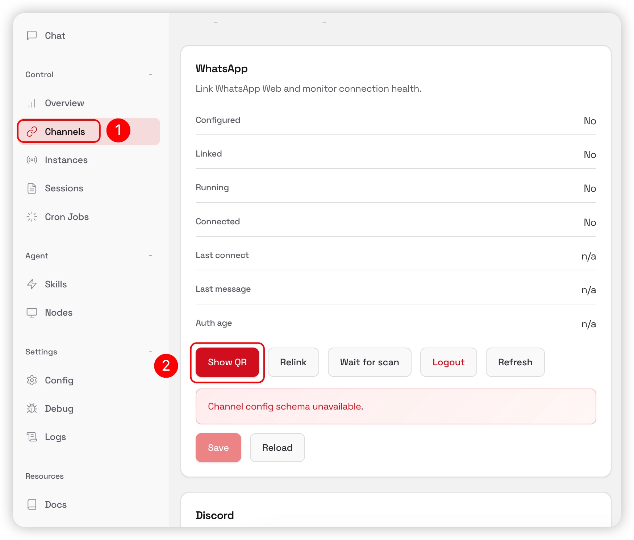Click the WhatsApp card heading
Viewport: 634px width, 540px height.
pyautogui.click(x=222, y=68)
